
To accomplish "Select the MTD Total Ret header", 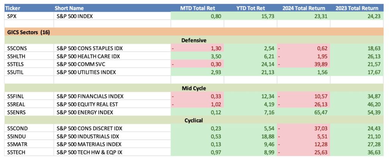I will 197,8.
